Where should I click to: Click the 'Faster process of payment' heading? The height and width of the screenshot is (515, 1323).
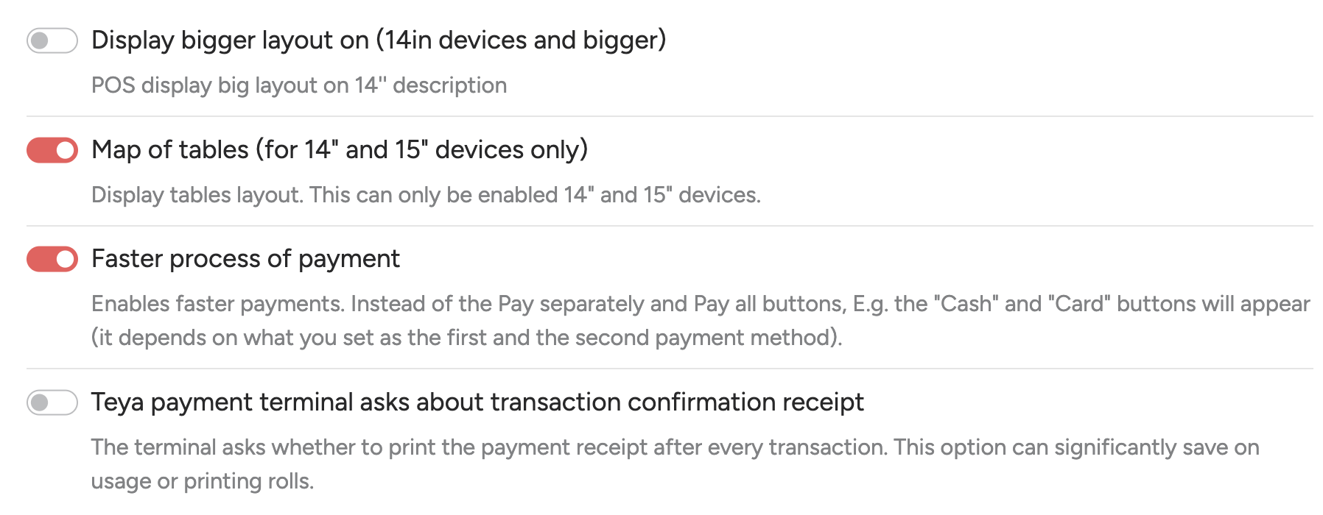[245, 259]
